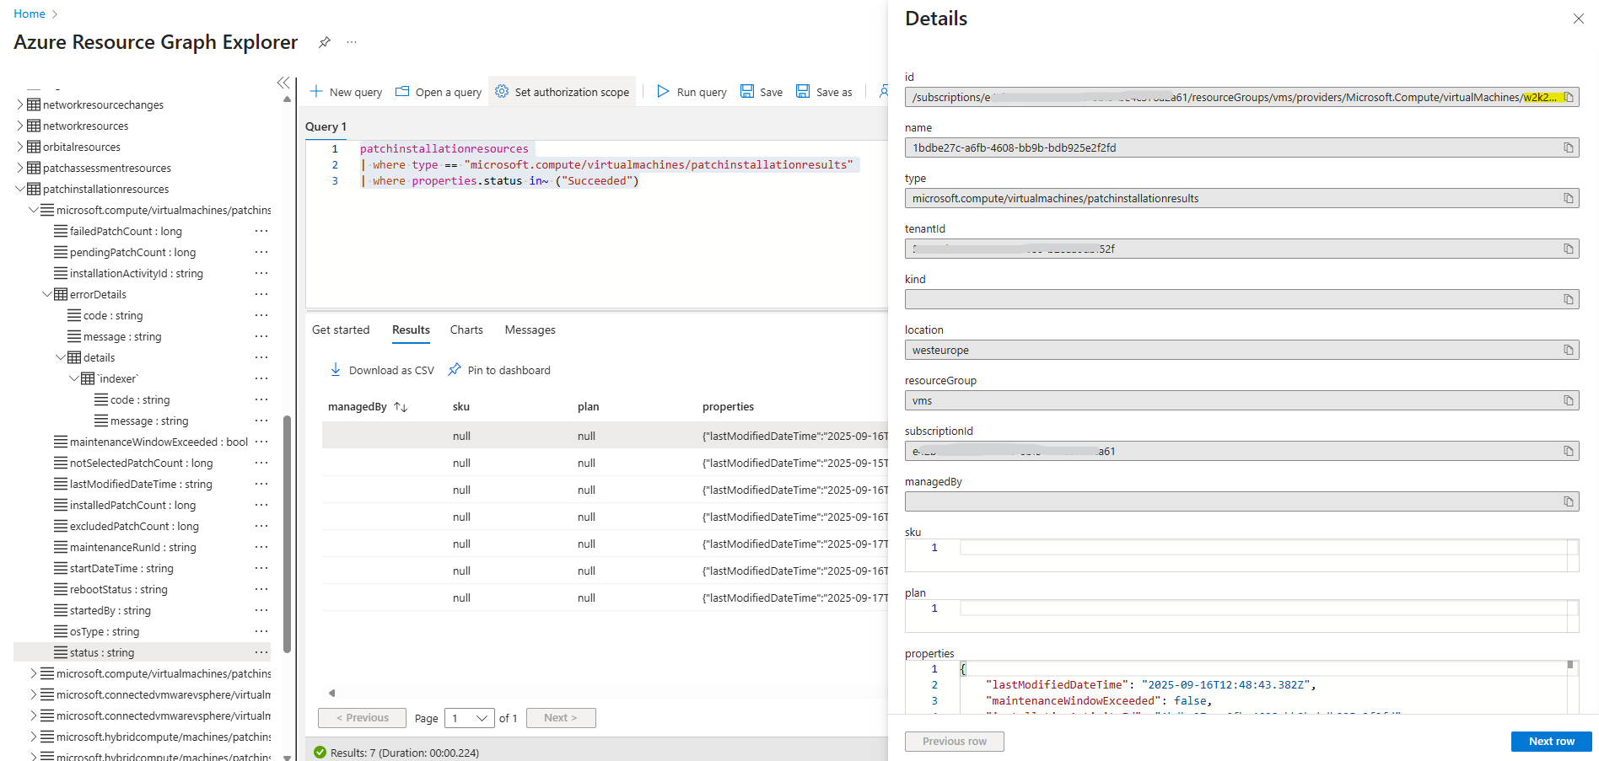This screenshot has height=761, width=1599.
Task: Copy the kind field value
Action: pyautogui.click(x=1569, y=300)
